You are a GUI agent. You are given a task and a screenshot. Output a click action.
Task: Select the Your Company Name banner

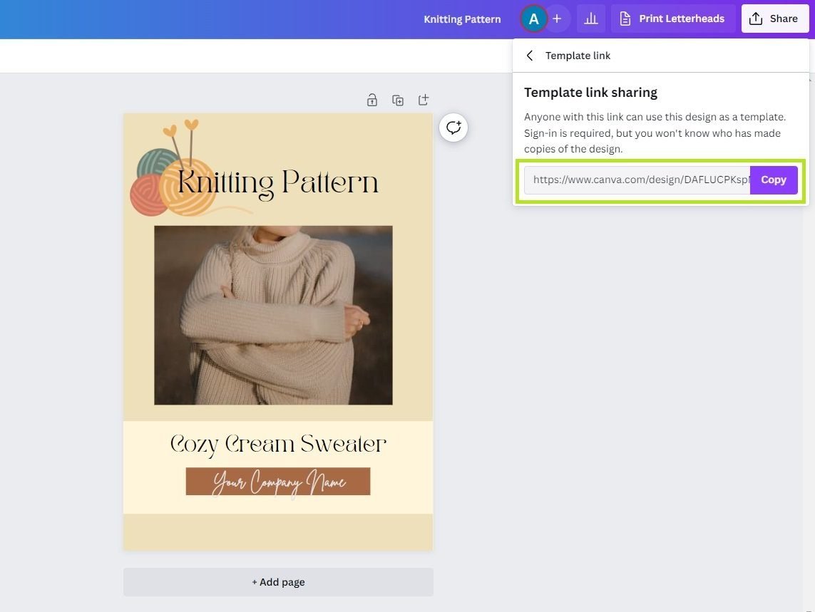[x=277, y=481]
